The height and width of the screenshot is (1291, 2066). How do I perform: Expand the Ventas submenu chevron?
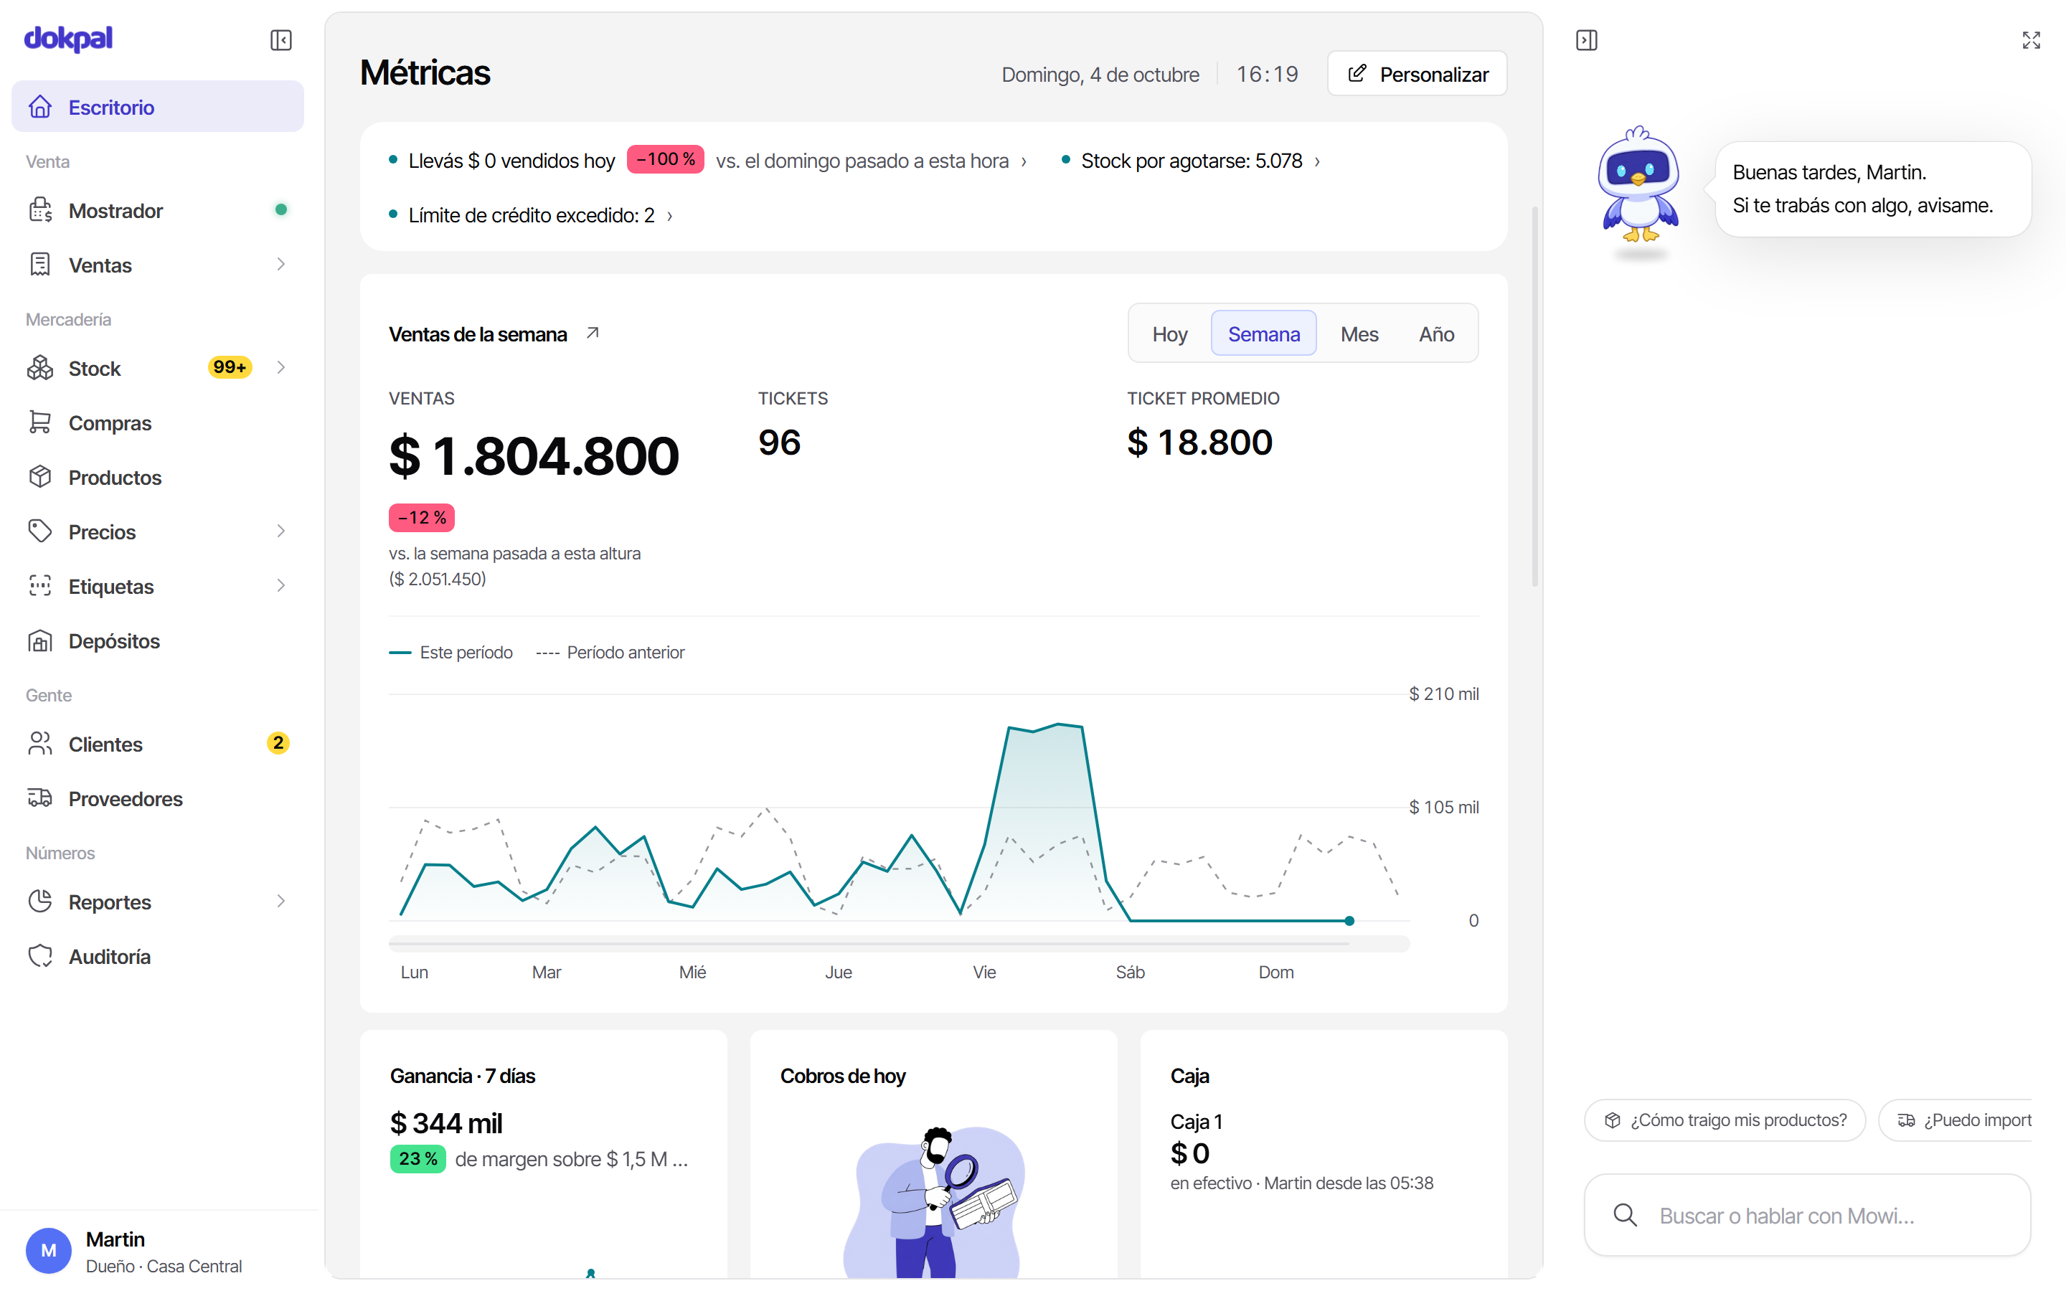point(281,265)
